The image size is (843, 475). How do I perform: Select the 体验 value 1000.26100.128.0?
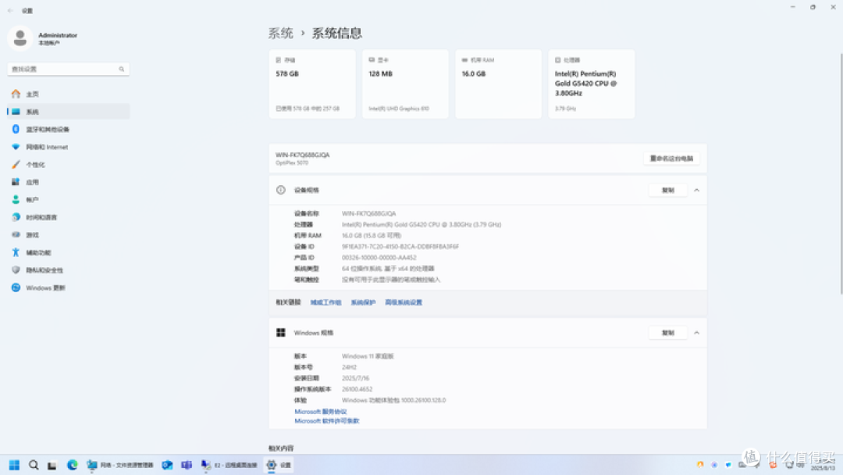(x=394, y=401)
